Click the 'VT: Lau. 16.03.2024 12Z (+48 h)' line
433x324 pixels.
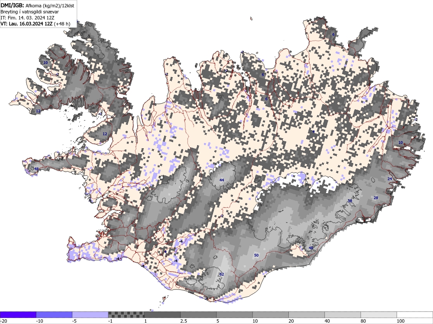(x=36, y=24)
